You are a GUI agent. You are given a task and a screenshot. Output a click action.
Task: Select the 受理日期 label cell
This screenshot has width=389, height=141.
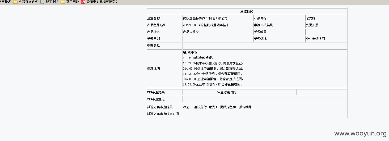[x=164, y=39]
